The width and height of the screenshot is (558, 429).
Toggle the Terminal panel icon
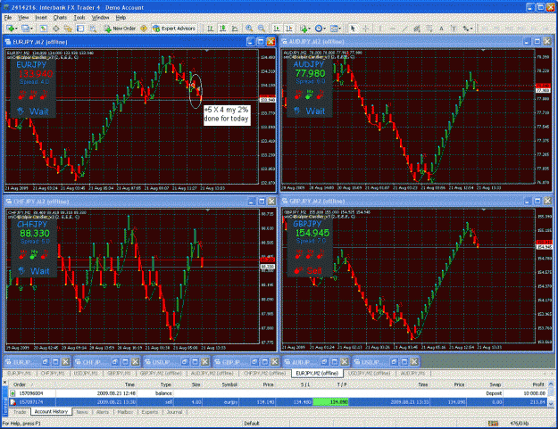tap(80, 29)
